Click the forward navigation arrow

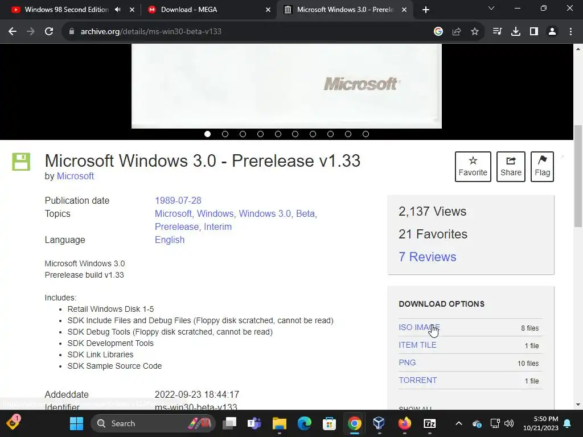coord(31,32)
